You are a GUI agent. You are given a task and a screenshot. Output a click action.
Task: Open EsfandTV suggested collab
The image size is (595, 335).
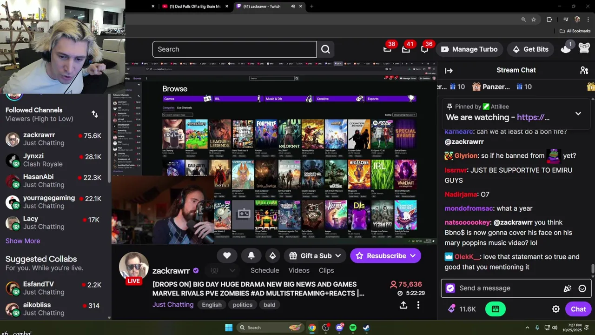(x=56, y=288)
